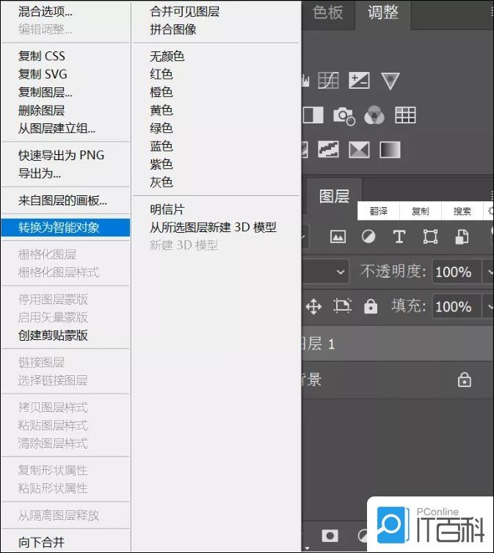Image resolution: width=494 pixels, height=553 pixels.
Task: Add a Threshold adjustment
Action: (328, 149)
